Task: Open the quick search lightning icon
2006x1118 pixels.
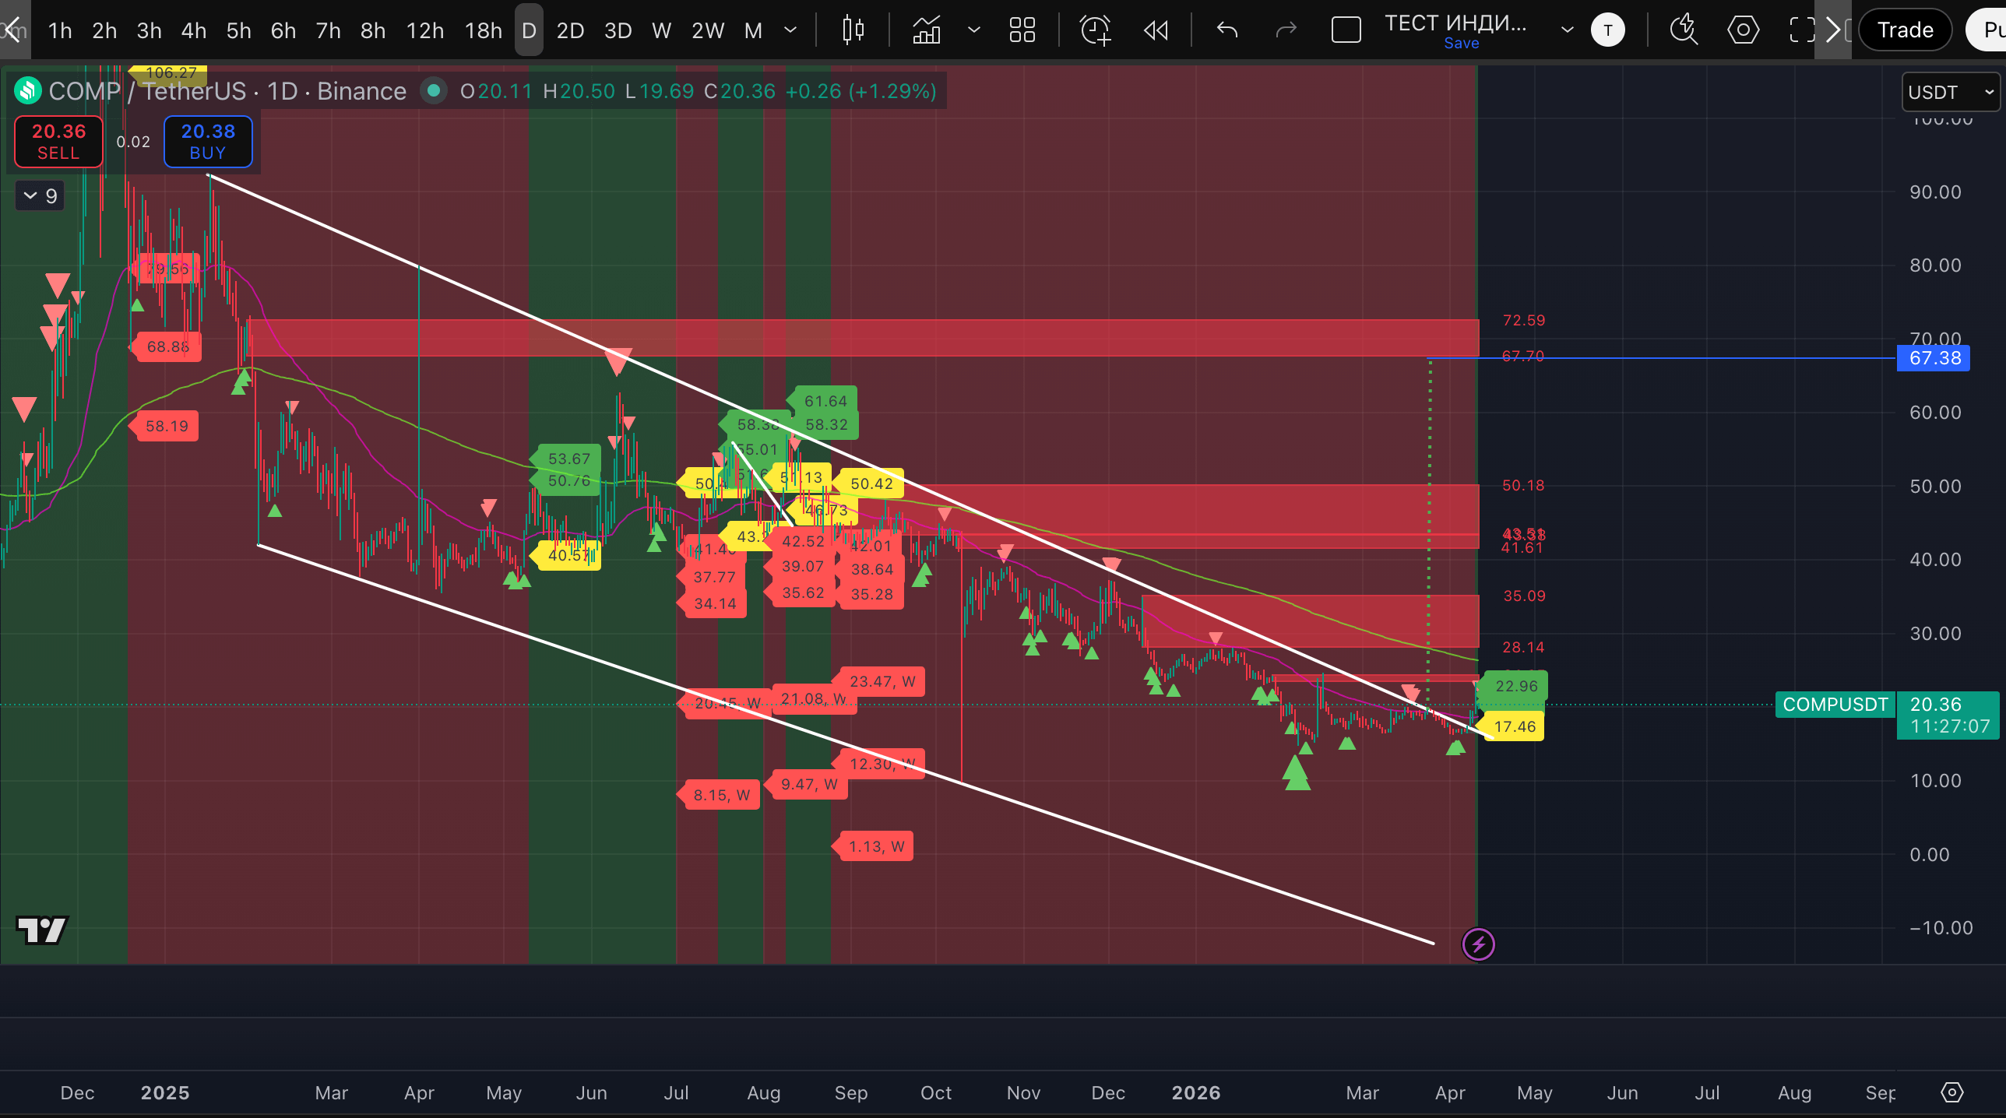Action: click(x=1684, y=30)
